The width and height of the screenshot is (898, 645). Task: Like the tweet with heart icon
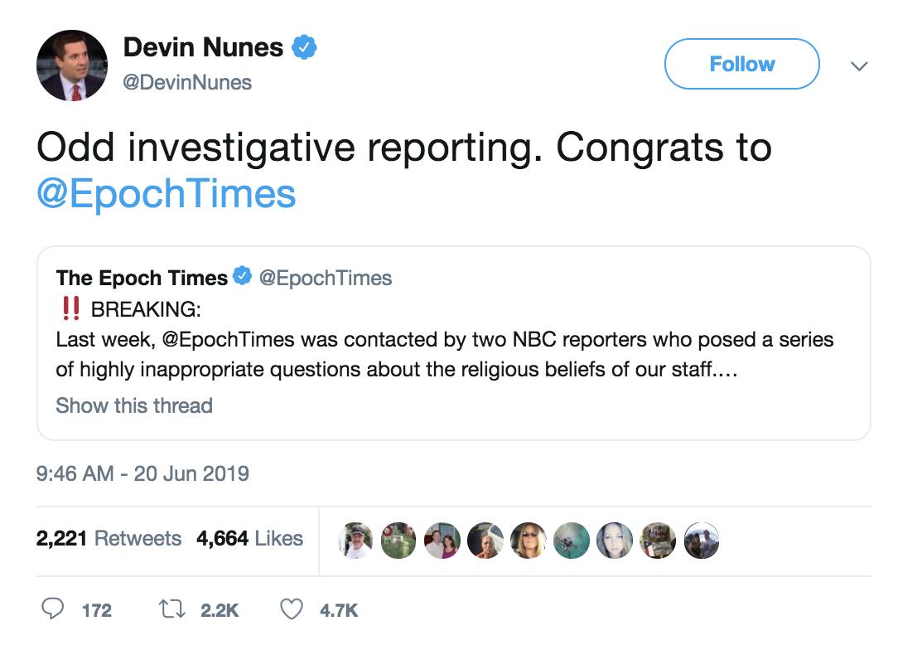click(x=291, y=610)
